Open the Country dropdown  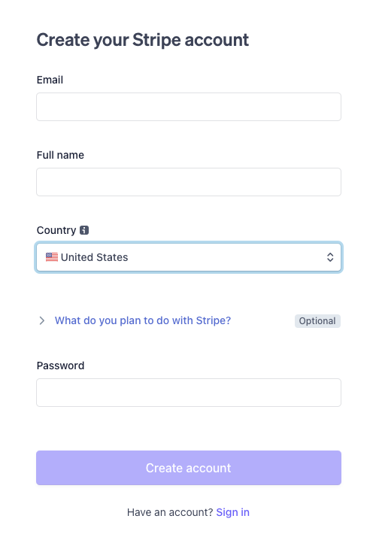tap(189, 257)
